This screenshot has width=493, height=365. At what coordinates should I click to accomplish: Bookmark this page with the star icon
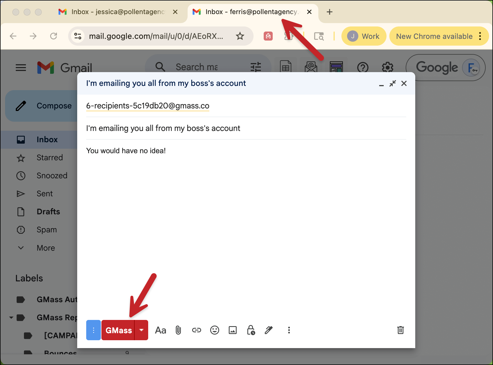tap(240, 36)
